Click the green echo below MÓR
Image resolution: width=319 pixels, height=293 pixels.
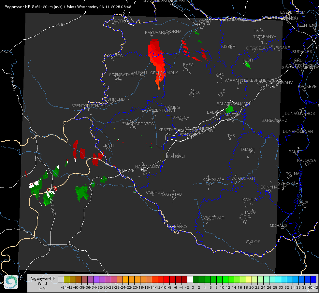(x=247, y=65)
